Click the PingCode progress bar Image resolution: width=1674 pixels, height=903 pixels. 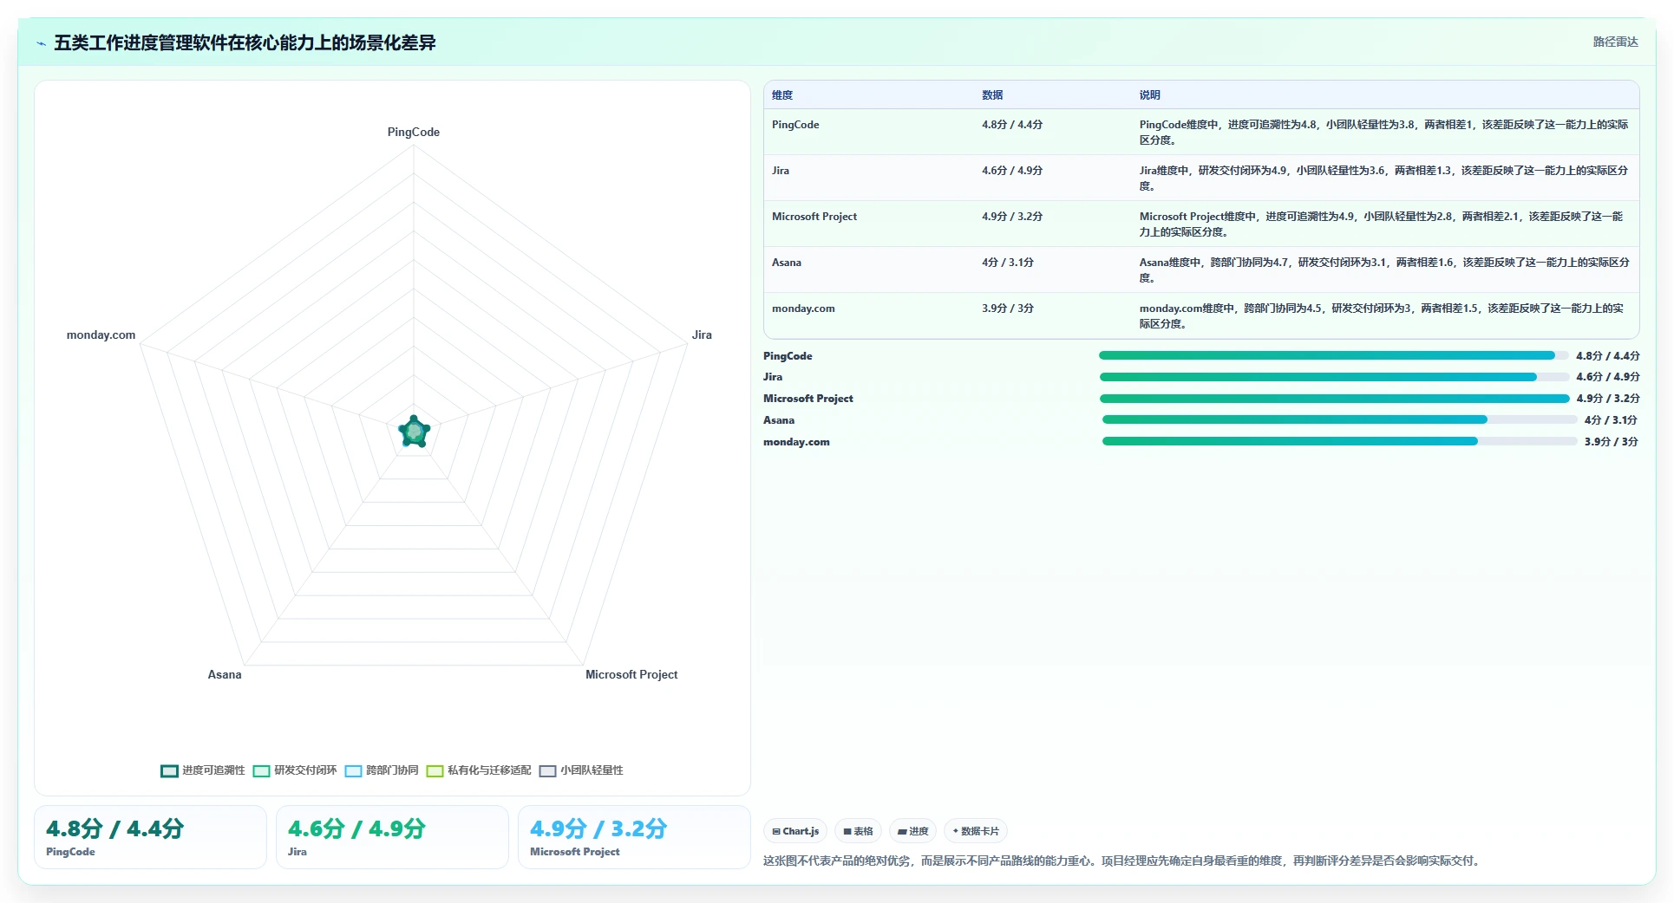[1334, 355]
